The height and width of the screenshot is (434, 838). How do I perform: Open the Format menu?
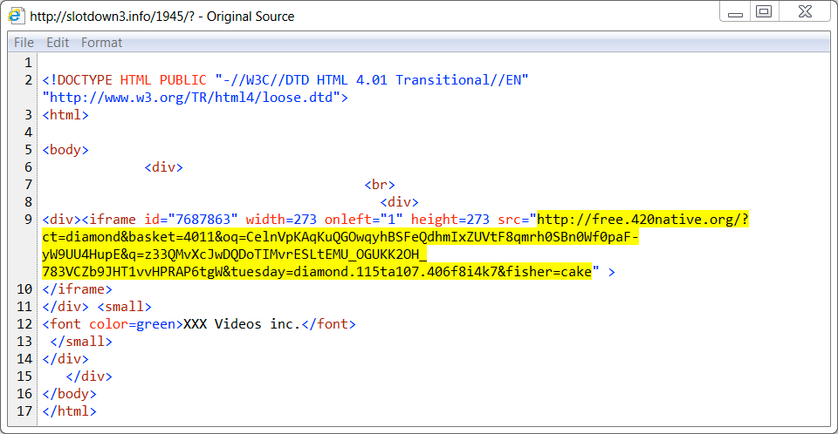tap(101, 43)
